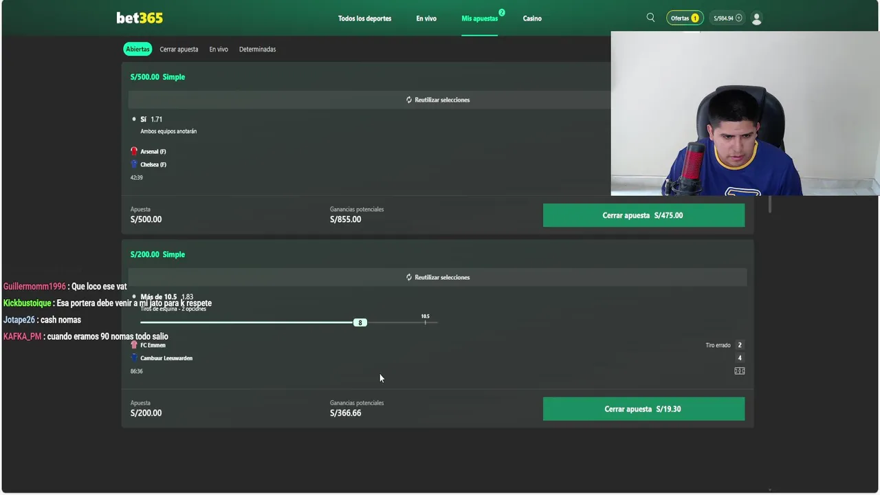This screenshot has width=880, height=495.
Task: Click the S/200.00 Simple bet header
Action: [157, 254]
